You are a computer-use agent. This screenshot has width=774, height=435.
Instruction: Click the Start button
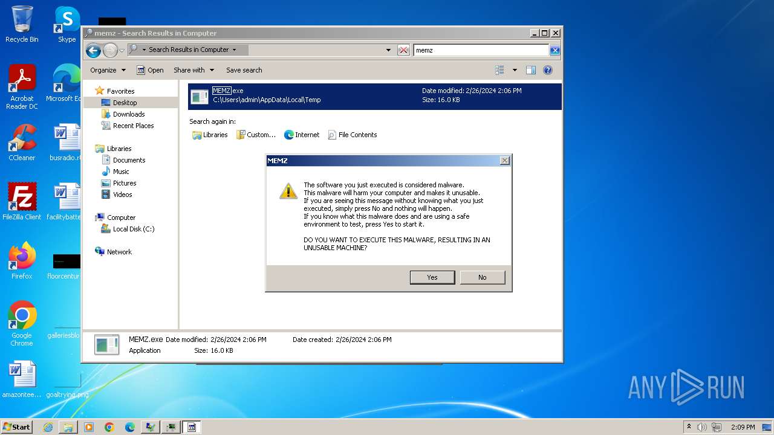click(x=17, y=427)
